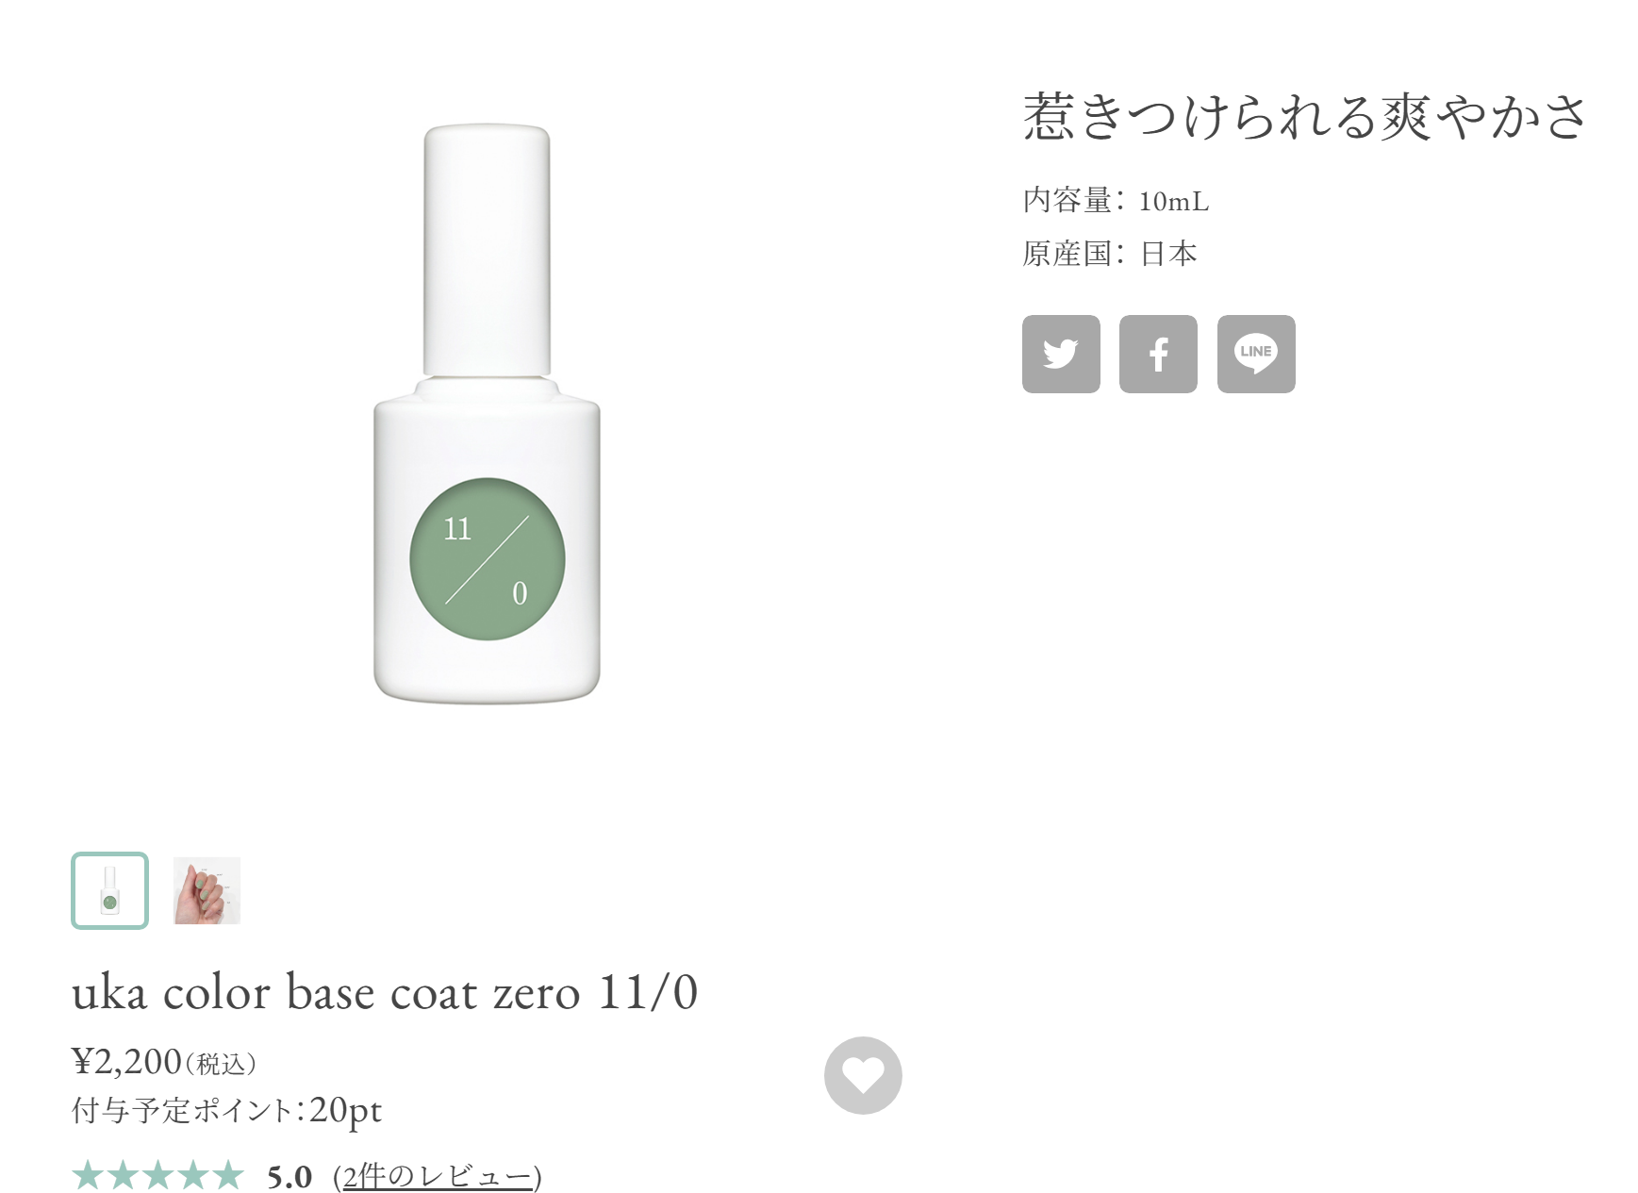Viewport: 1638px width, 1193px height.
Task: Click the ¥2,200 price
Action: (x=126, y=1062)
